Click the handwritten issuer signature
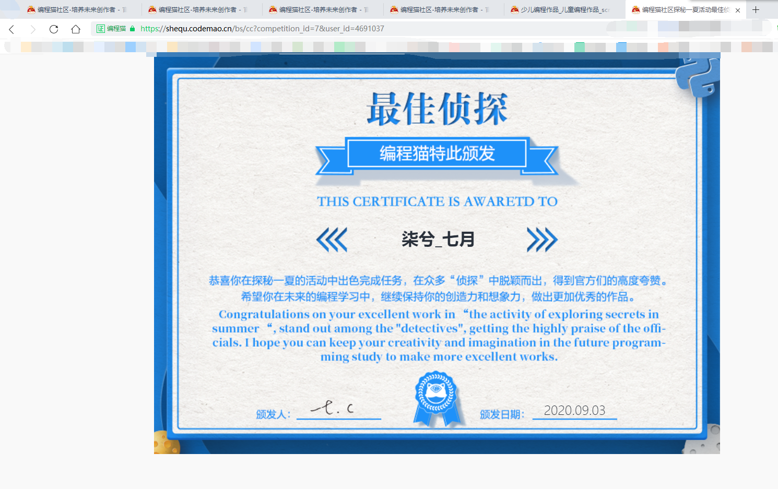778x489 pixels. (333, 407)
